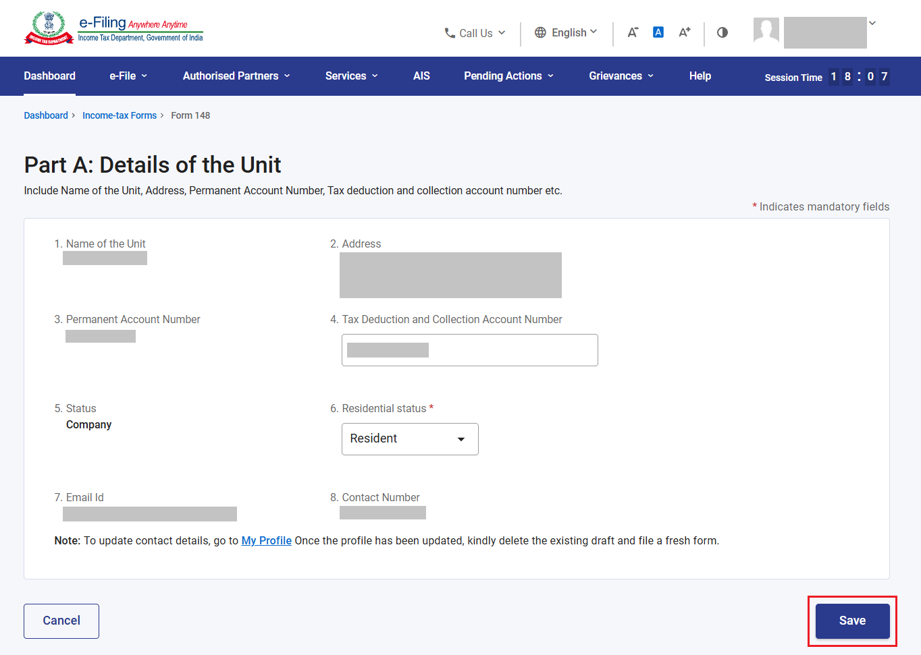Image resolution: width=921 pixels, height=655 pixels.
Task: Open the e-File menu
Action: (x=128, y=76)
